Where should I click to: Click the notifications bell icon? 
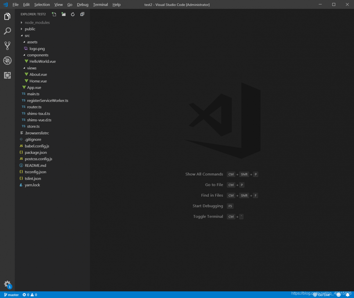coord(348,295)
